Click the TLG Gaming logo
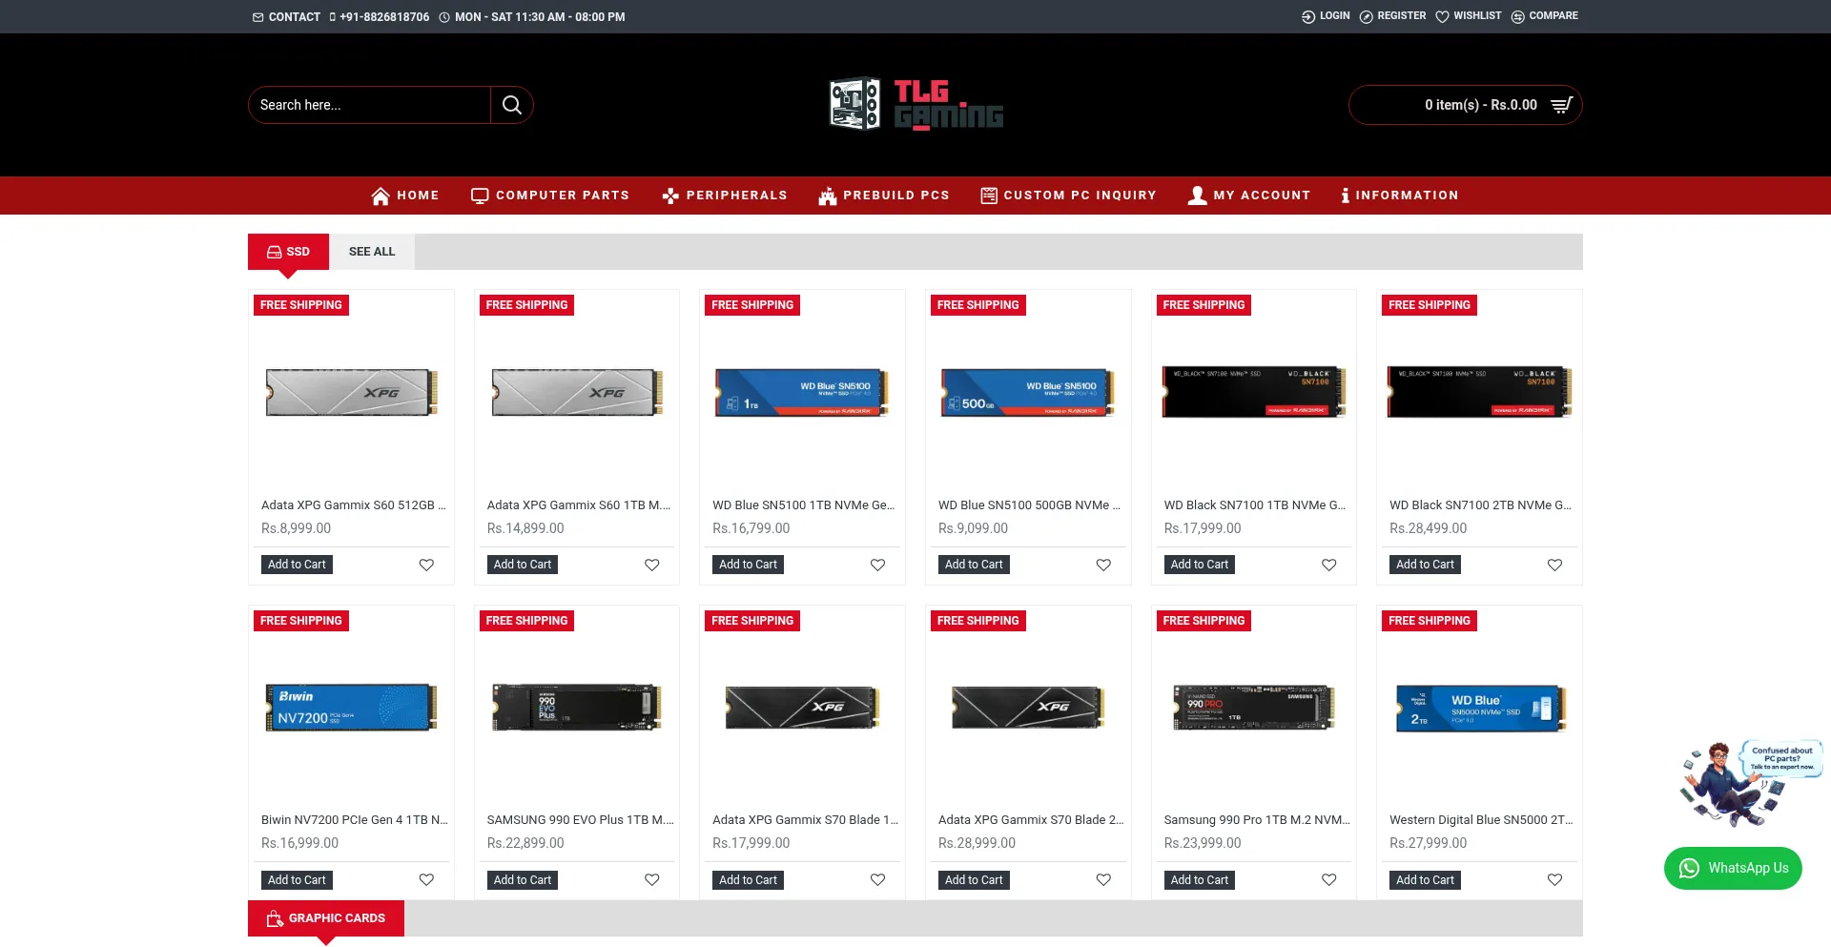 [915, 104]
